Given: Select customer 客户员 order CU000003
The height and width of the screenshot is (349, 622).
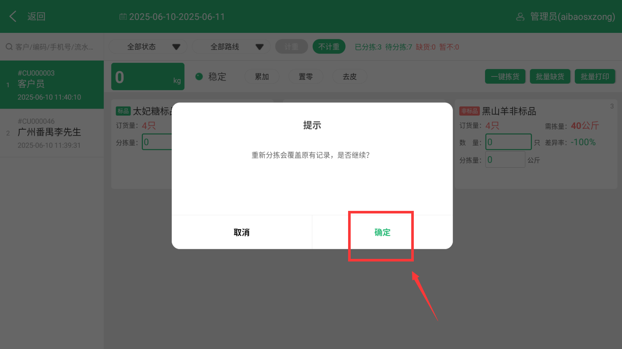Looking at the screenshot, I should [52, 85].
